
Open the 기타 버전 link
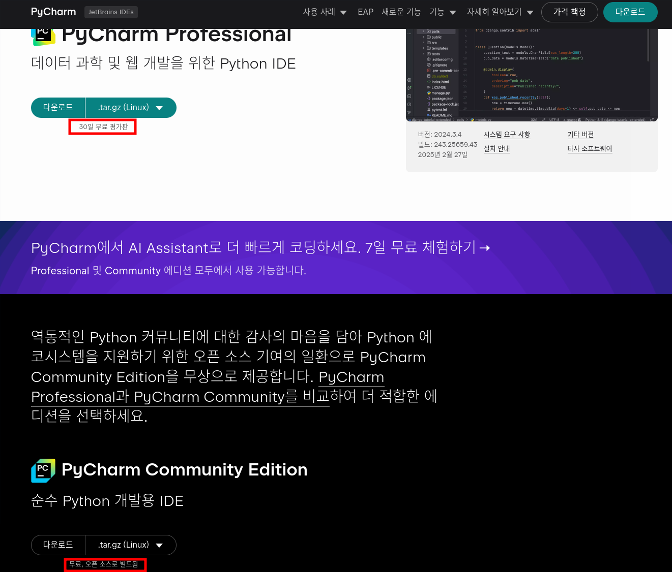coord(580,135)
